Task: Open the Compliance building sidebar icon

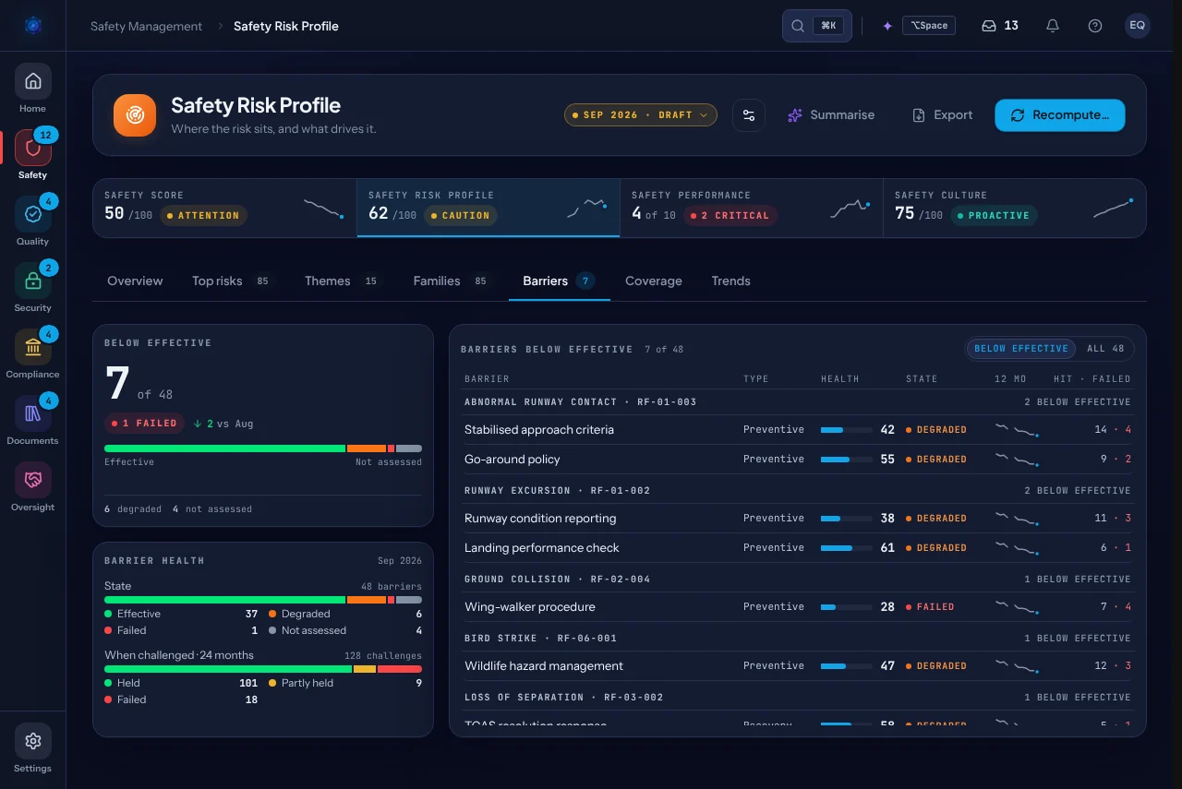Action: tap(32, 347)
